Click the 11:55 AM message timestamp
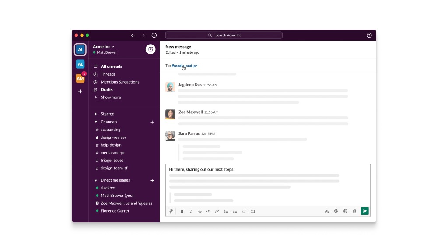This screenshot has height=252, width=448. (210, 85)
